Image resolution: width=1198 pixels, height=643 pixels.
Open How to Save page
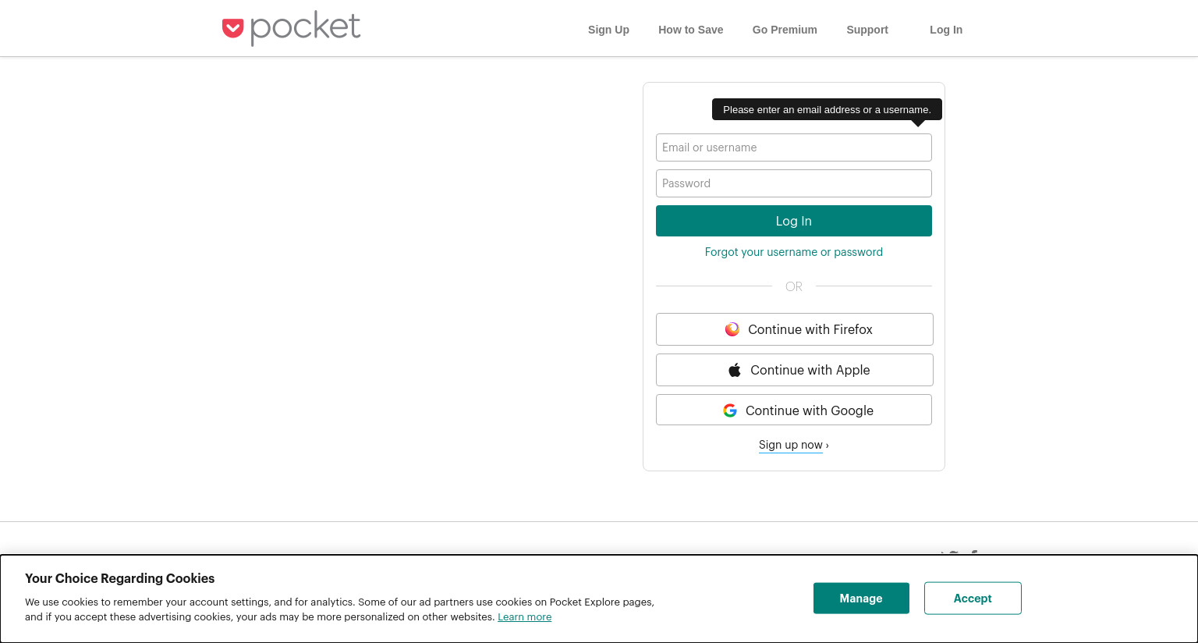click(x=690, y=30)
